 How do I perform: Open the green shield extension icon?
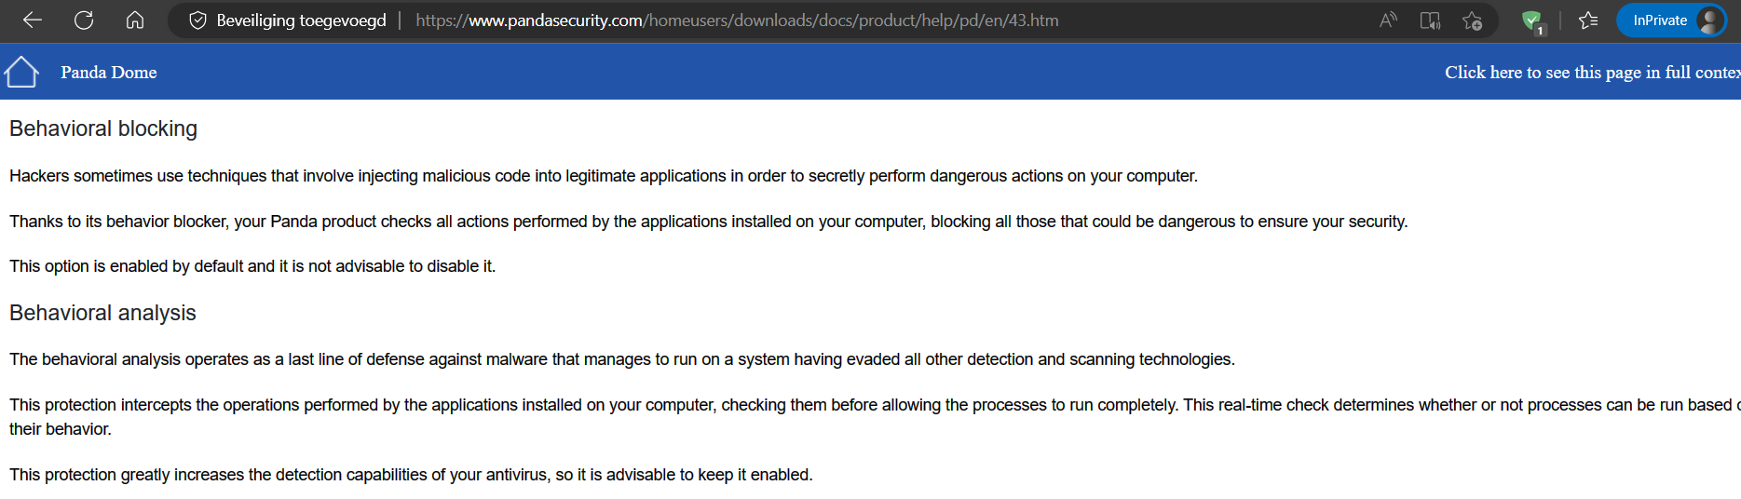coord(1531,20)
